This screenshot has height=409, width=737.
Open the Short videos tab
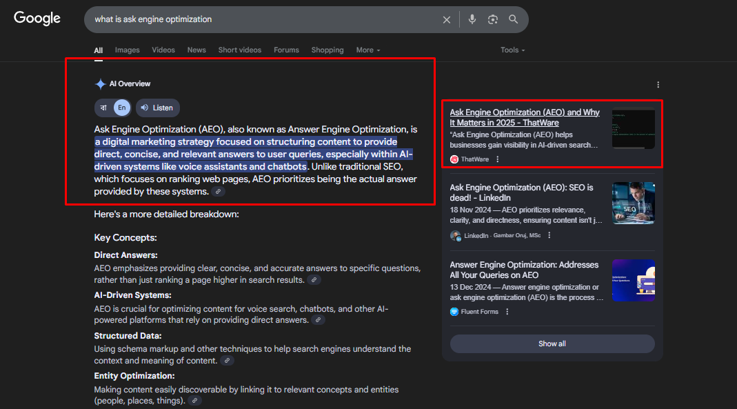tap(240, 50)
